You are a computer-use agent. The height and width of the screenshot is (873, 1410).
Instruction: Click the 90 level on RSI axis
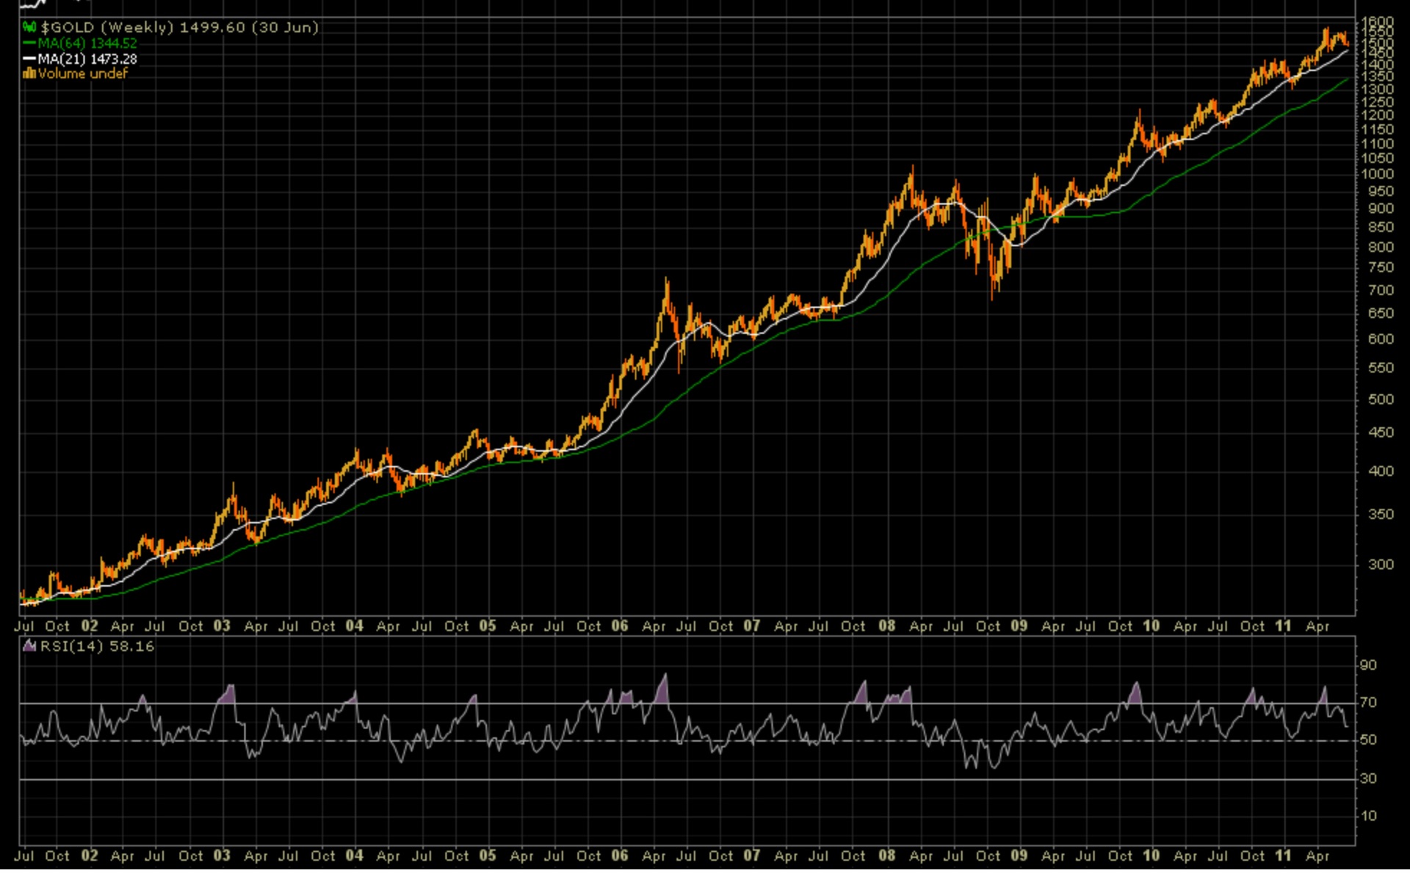1368,667
